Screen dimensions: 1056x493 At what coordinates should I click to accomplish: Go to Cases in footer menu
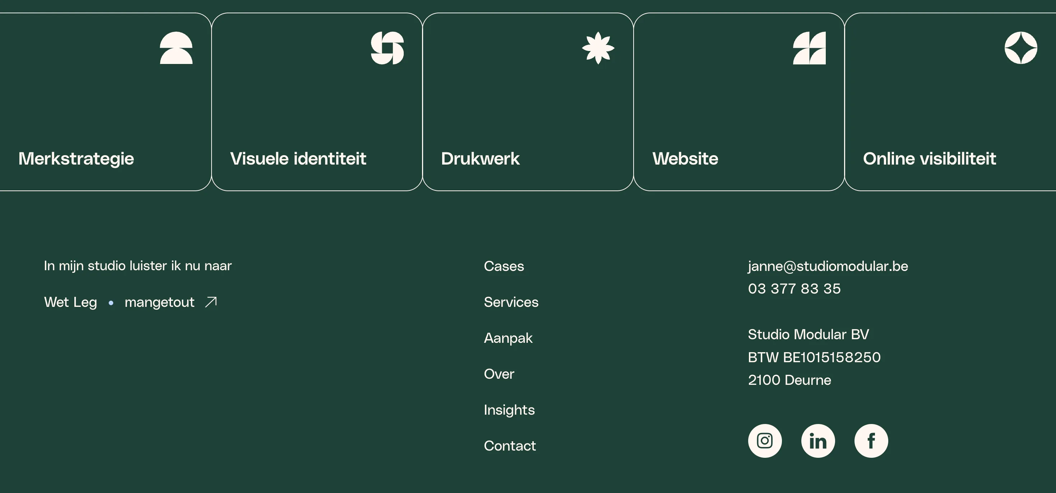(504, 266)
